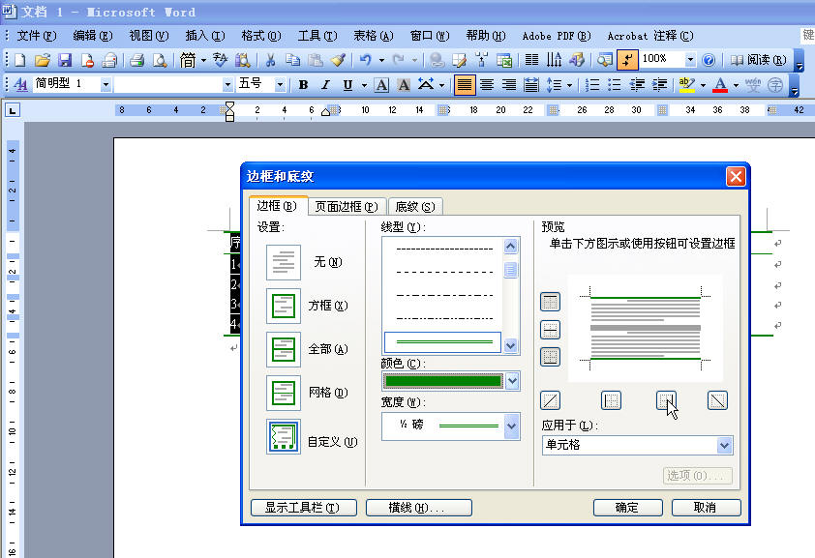Toggle top border button in preview
815x558 pixels.
[551, 302]
